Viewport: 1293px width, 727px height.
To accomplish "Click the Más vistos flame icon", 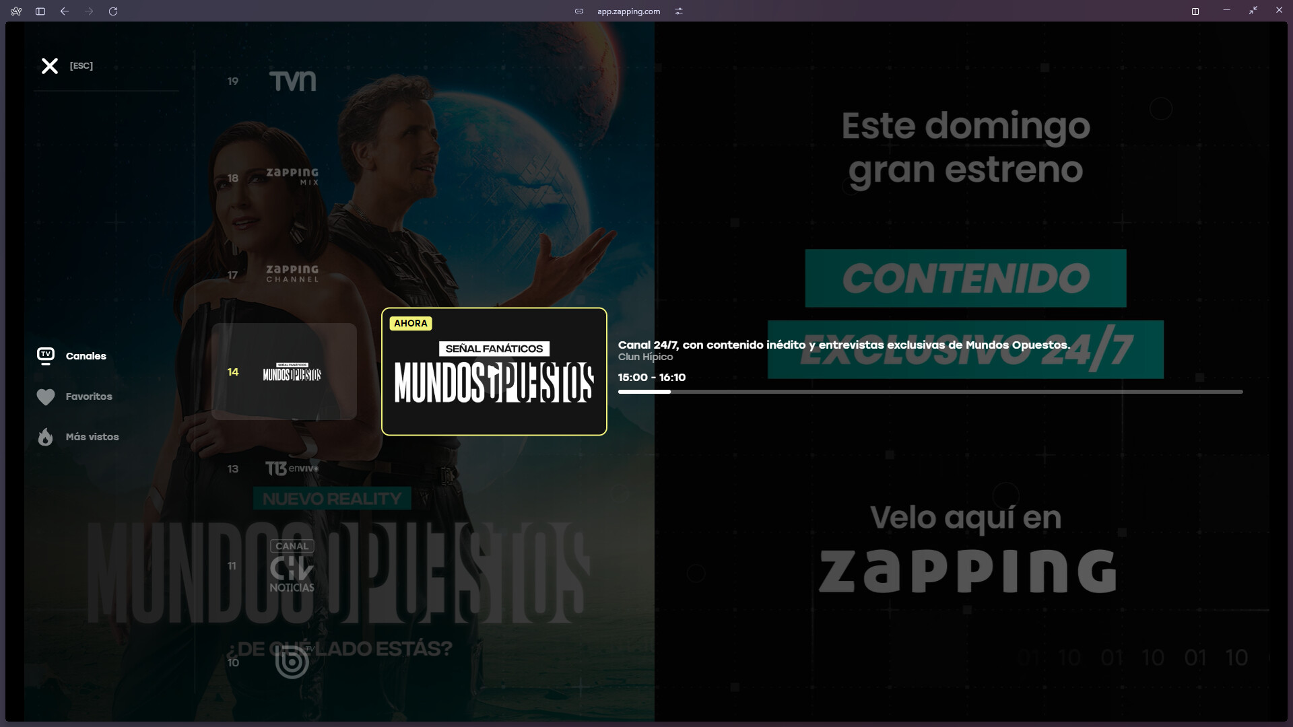I will pyautogui.click(x=46, y=438).
